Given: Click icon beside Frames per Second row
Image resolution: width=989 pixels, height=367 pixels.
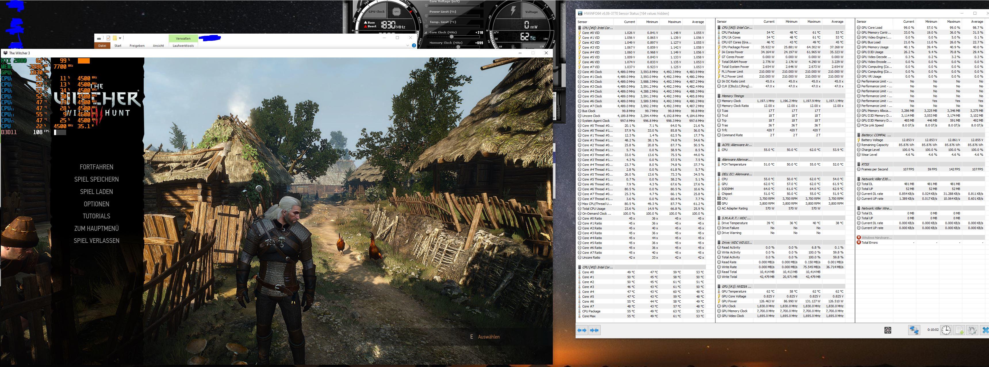Looking at the screenshot, I should pos(859,169).
